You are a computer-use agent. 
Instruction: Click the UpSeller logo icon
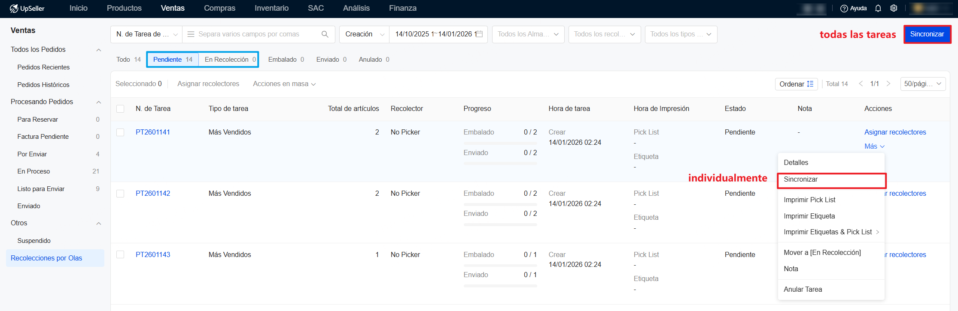[x=14, y=9]
